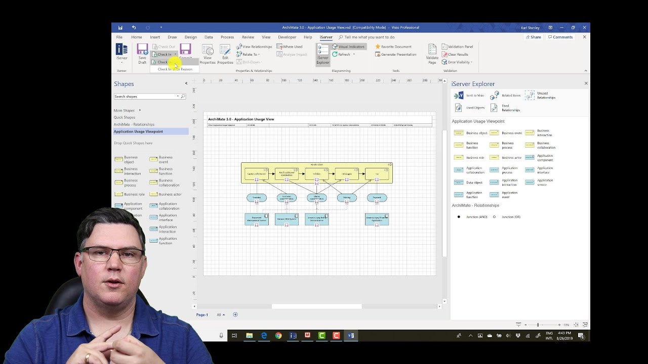
Task: Open the Design ribbon tab
Action: [x=191, y=37]
